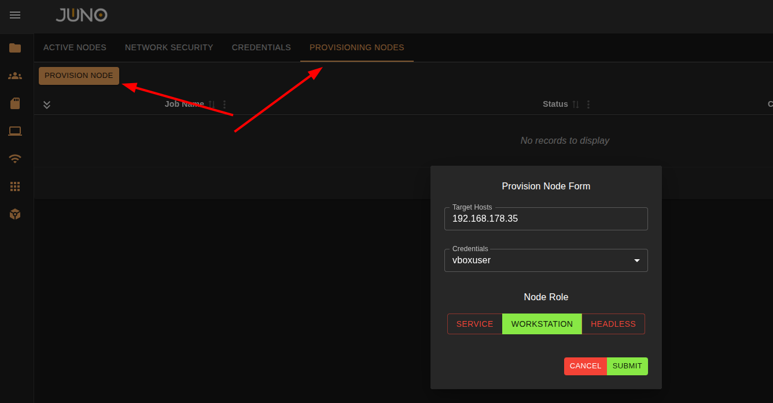Click the Wi-Fi sidebar icon
773x403 pixels.
(15, 159)
